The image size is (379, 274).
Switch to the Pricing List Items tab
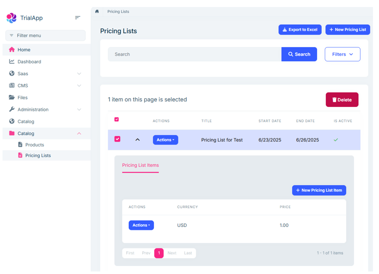pyautogui.click(x=140, y=165)
